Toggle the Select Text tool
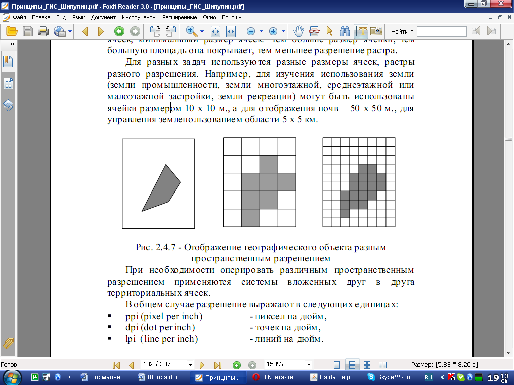Viewport: 514px width, 385px height. (x=361, y=31)
